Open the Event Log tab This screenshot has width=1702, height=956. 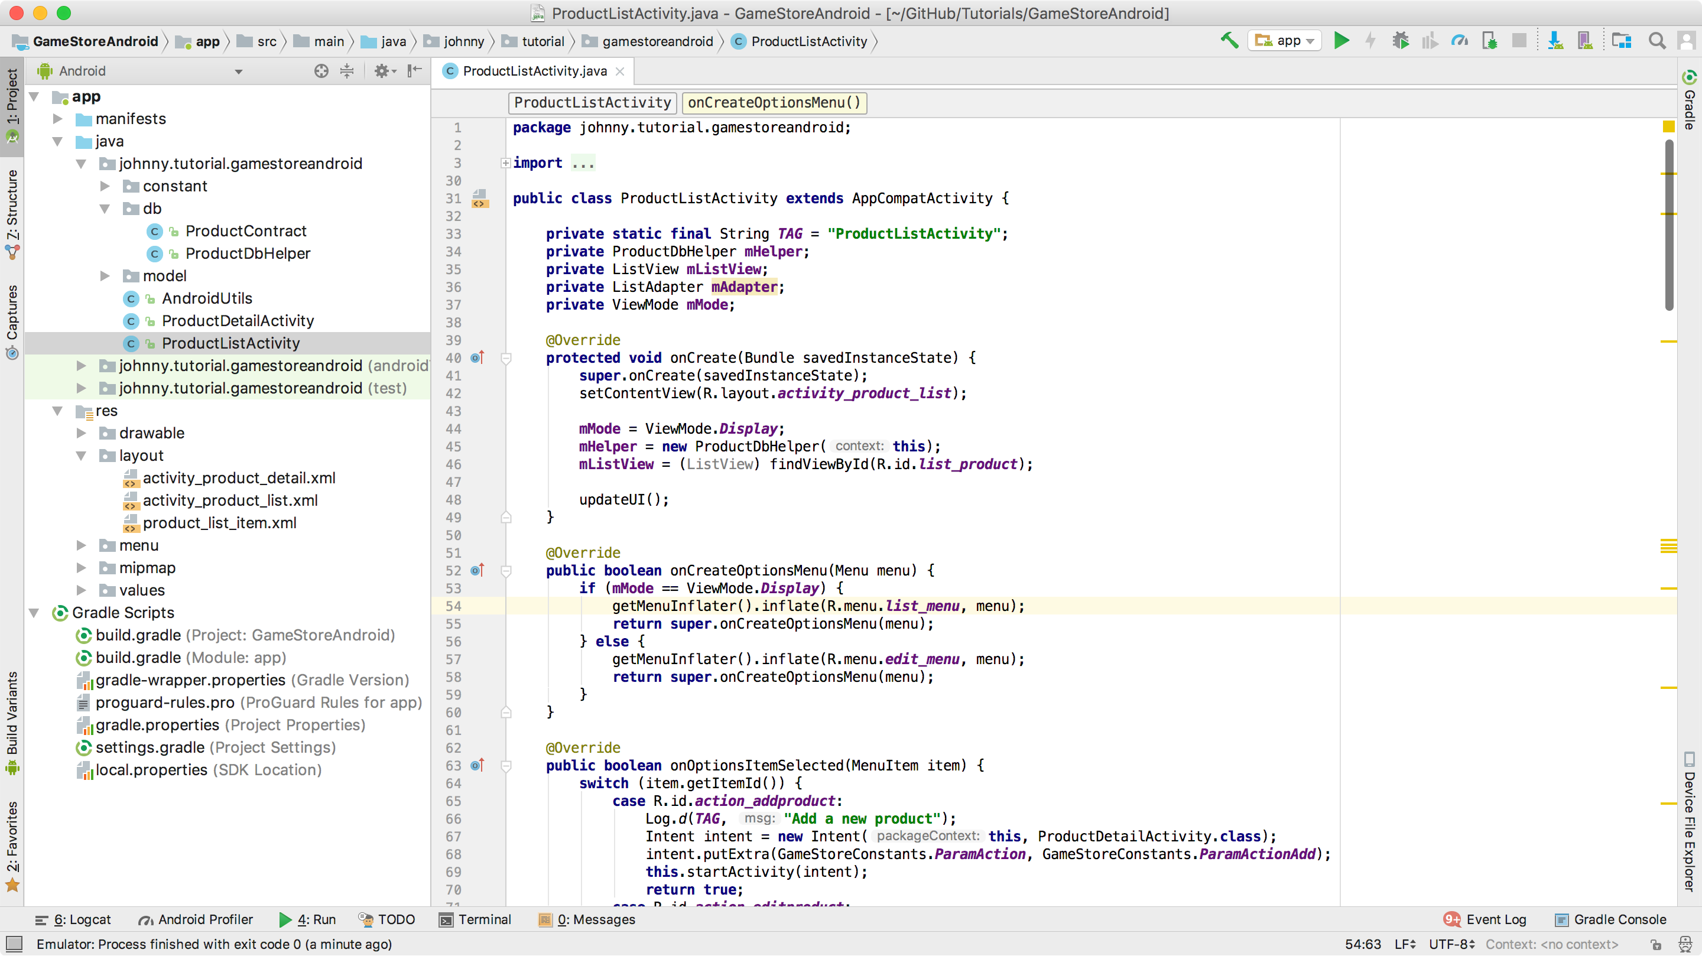[1485, 920]
